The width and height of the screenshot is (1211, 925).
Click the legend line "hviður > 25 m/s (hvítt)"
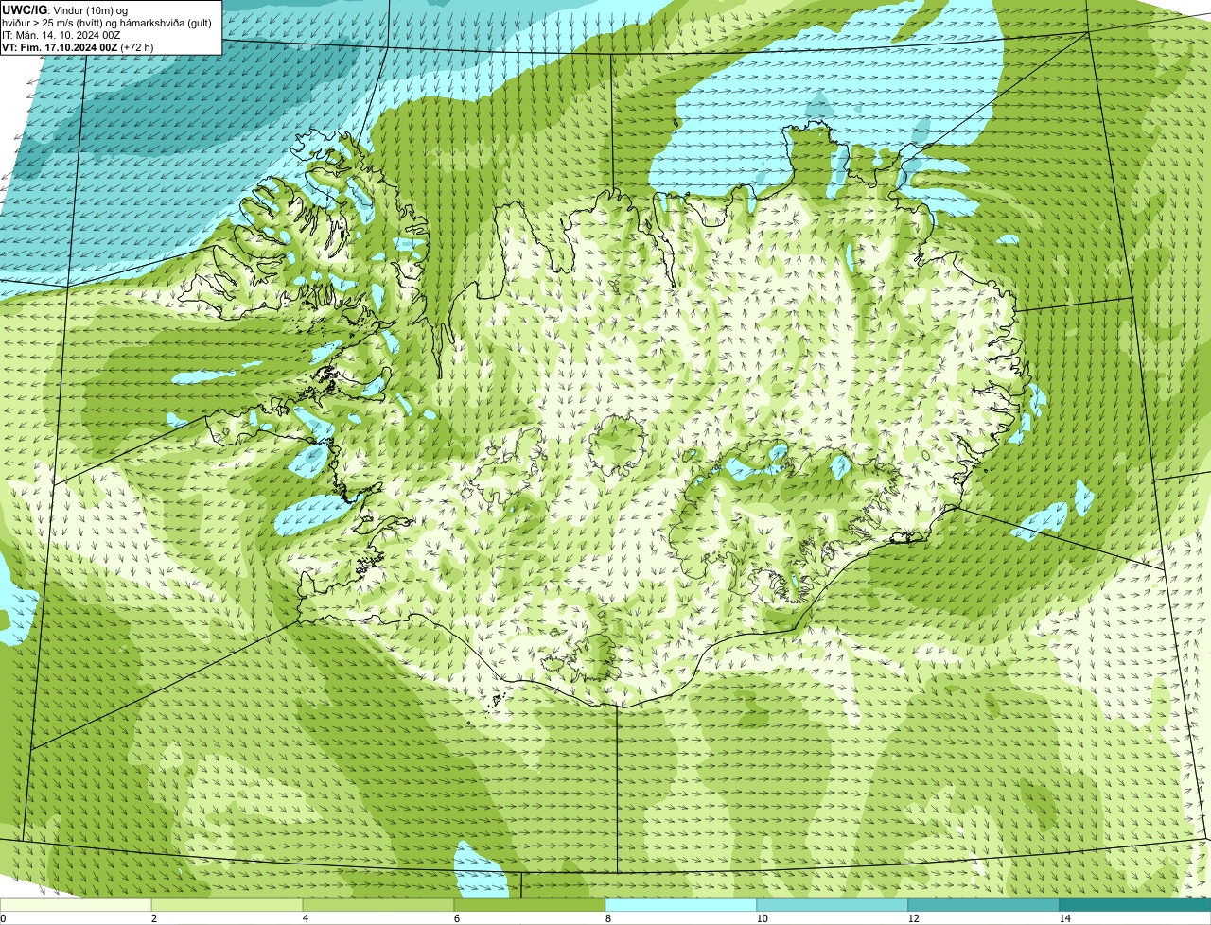click(53, 22)
